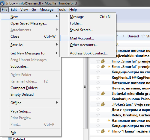150x140 pixels.
Task: Open the Help menu
Action: pos(73,10)
